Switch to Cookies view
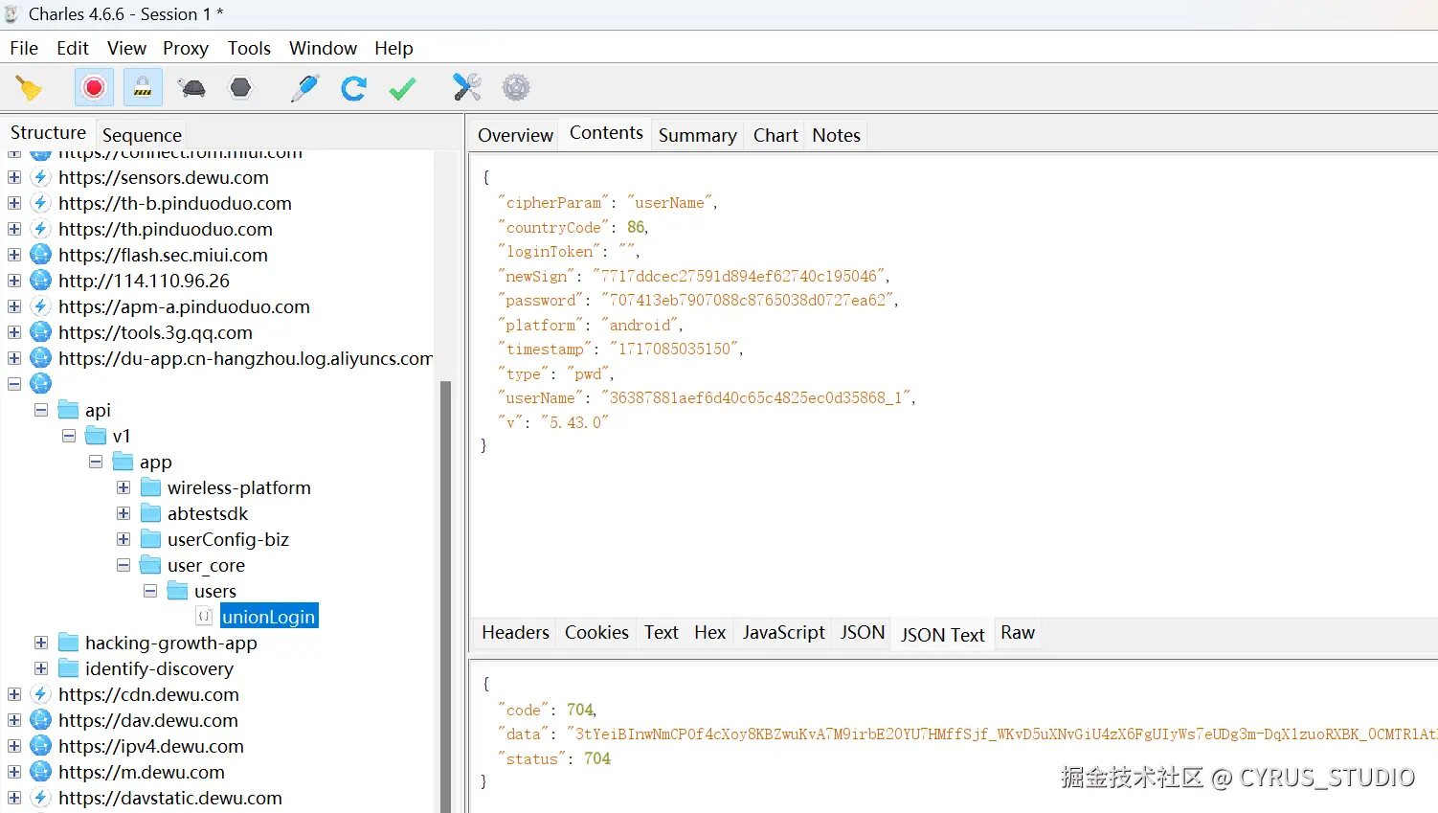1438x813 pixels. point(596,632)
